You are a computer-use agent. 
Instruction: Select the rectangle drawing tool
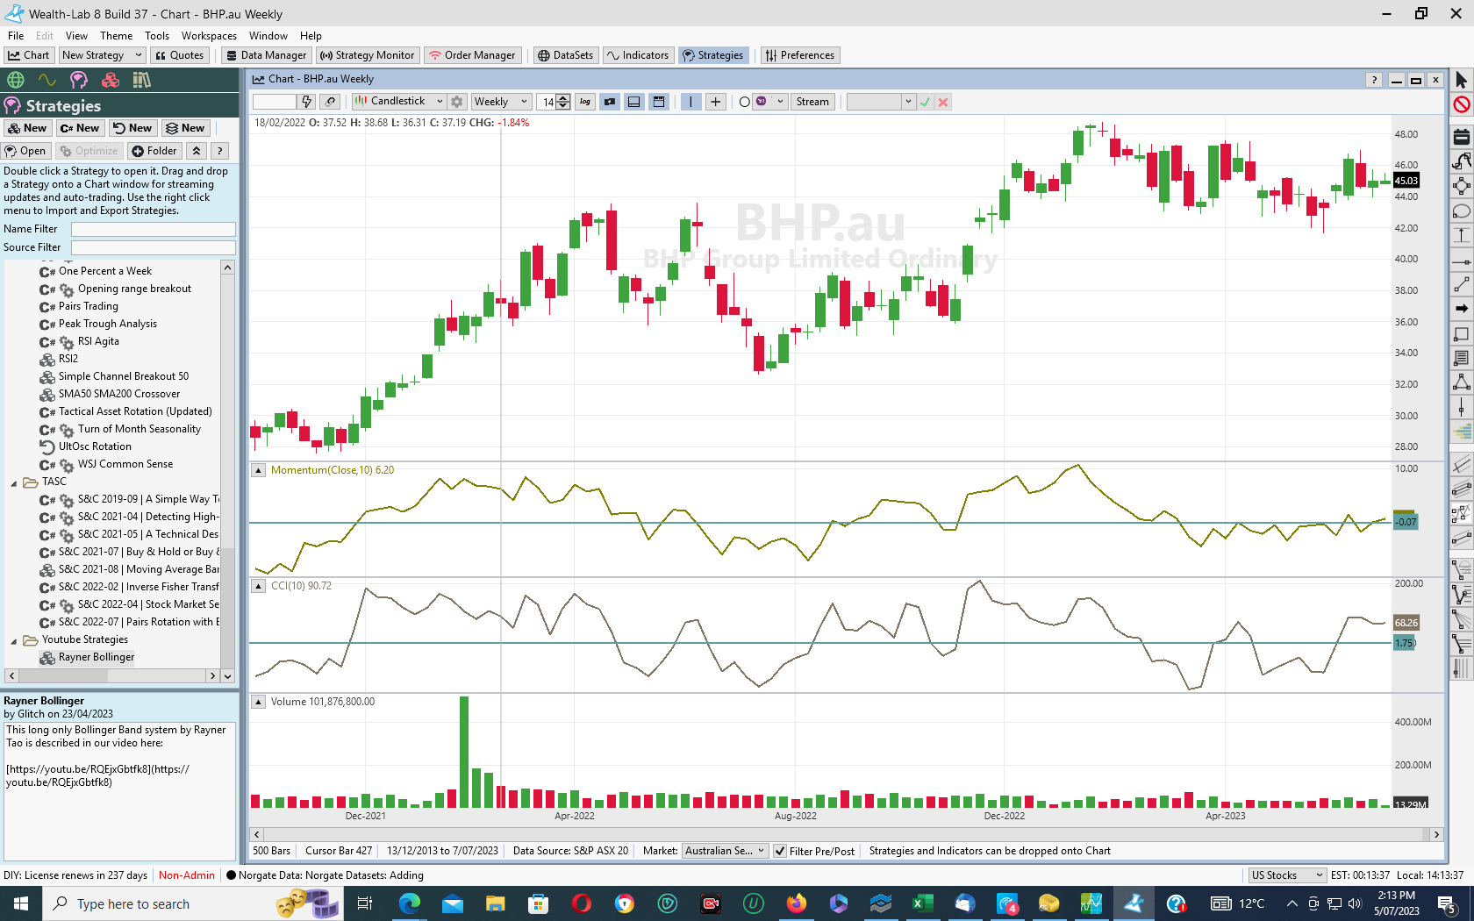[1461, 334]
